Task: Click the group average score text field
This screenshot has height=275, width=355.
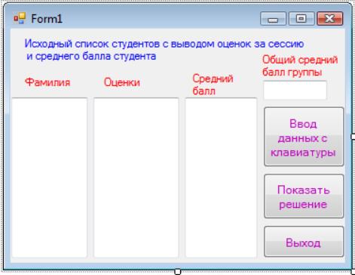Action: 295,90
